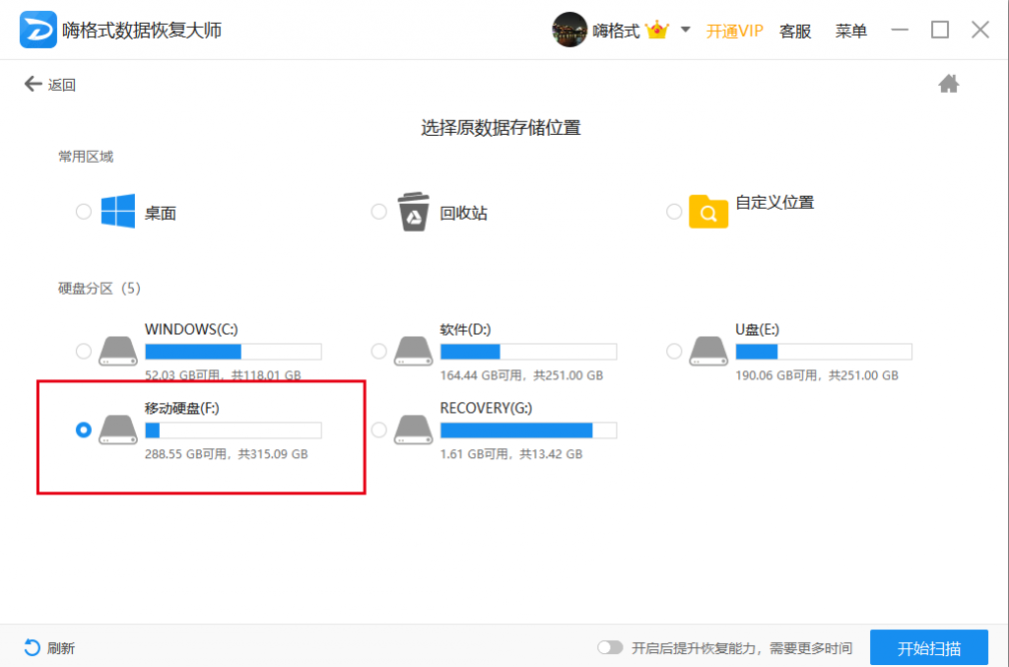Click the 桌面 label
1009x667 pixels.
click(x=161, y=214)
